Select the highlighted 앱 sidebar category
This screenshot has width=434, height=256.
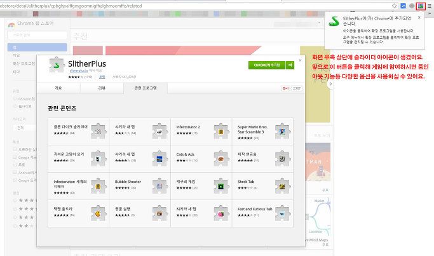pos(37,48)
